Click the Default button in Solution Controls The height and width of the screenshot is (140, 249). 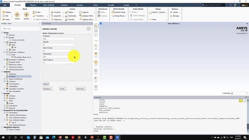pos(46,84)
